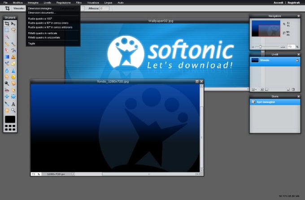Click the Navigatore zoom percentage field
Screen dimensions: 305x200
tap(291, 47)
